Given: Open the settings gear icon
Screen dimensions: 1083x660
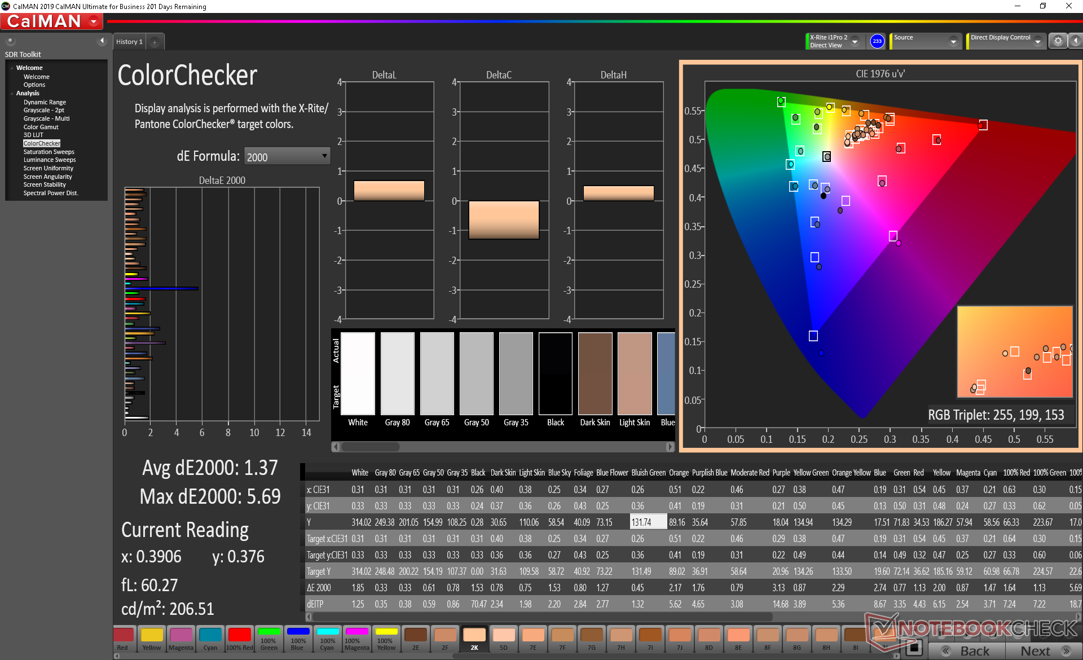Looking at the screenshot, I should click(x=1058, y=41).
